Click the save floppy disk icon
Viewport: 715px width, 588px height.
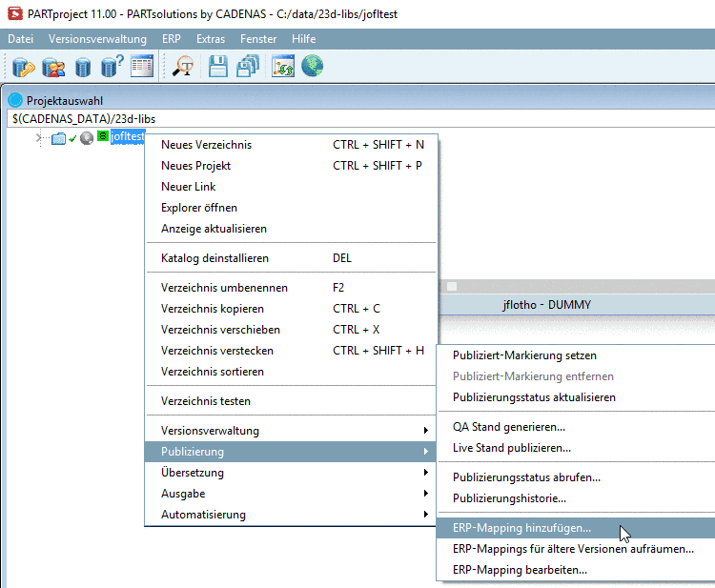[x=218, y=66]
